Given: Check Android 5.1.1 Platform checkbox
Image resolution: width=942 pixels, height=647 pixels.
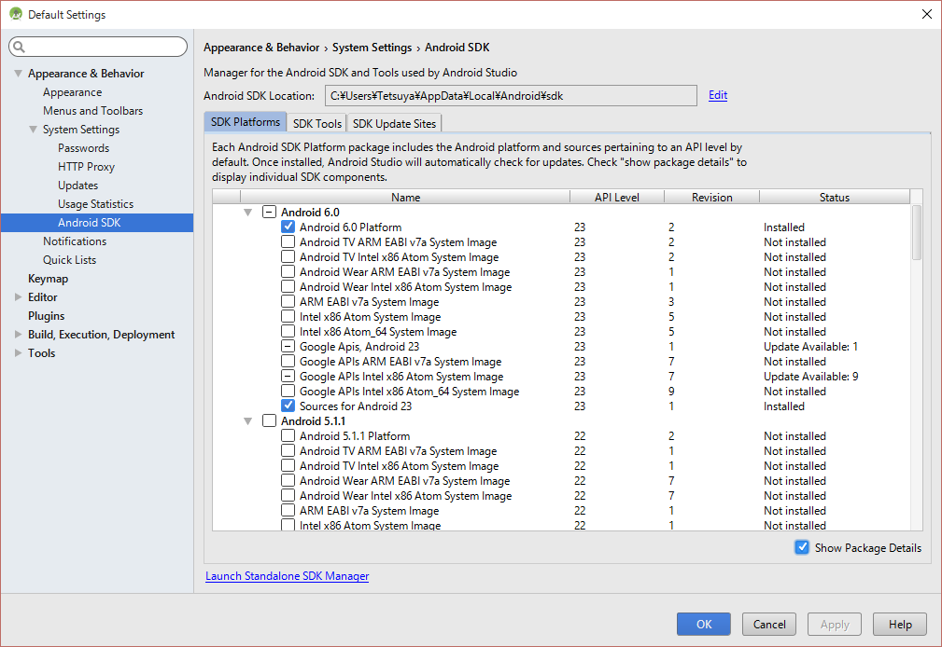Looking at the screenshot, I should [x=288, y=435].
